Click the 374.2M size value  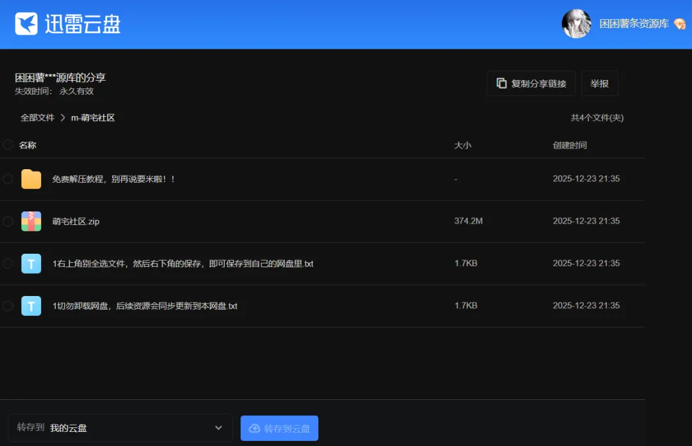[x=468, y=221]
